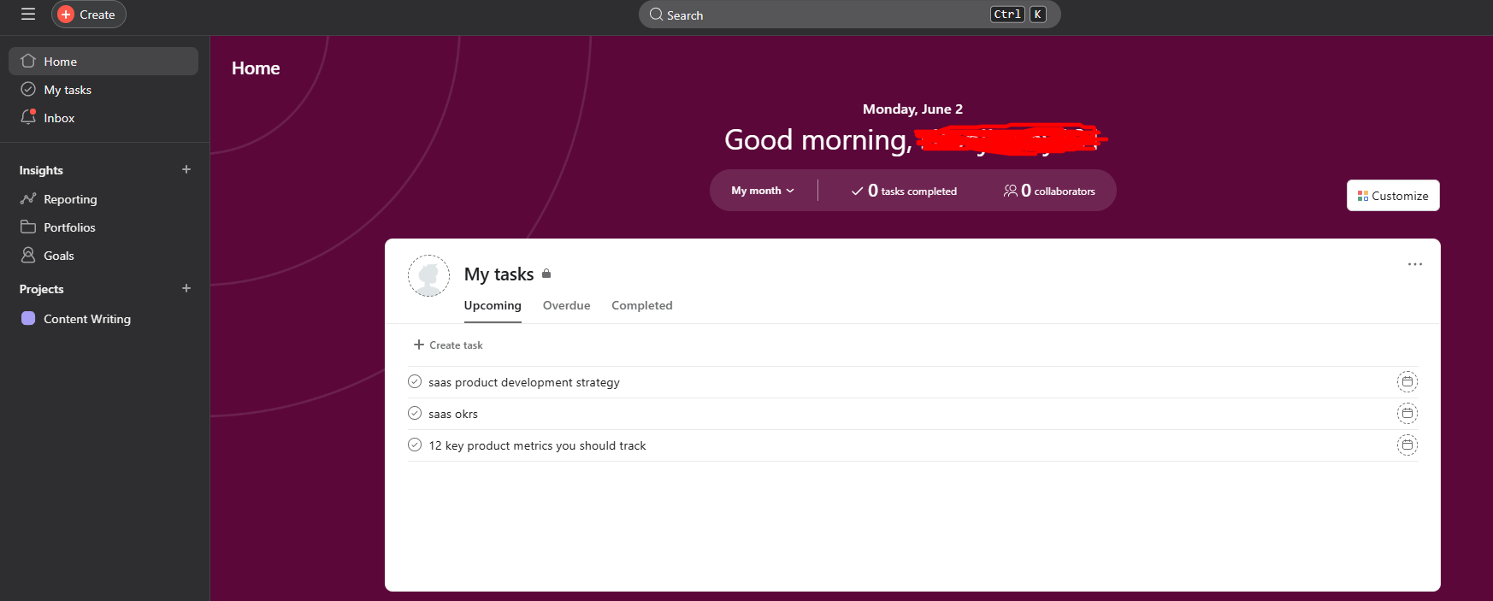Click the profile avatar placeholder
Screen dimensions: 1493x601
[x=428, y=275]
